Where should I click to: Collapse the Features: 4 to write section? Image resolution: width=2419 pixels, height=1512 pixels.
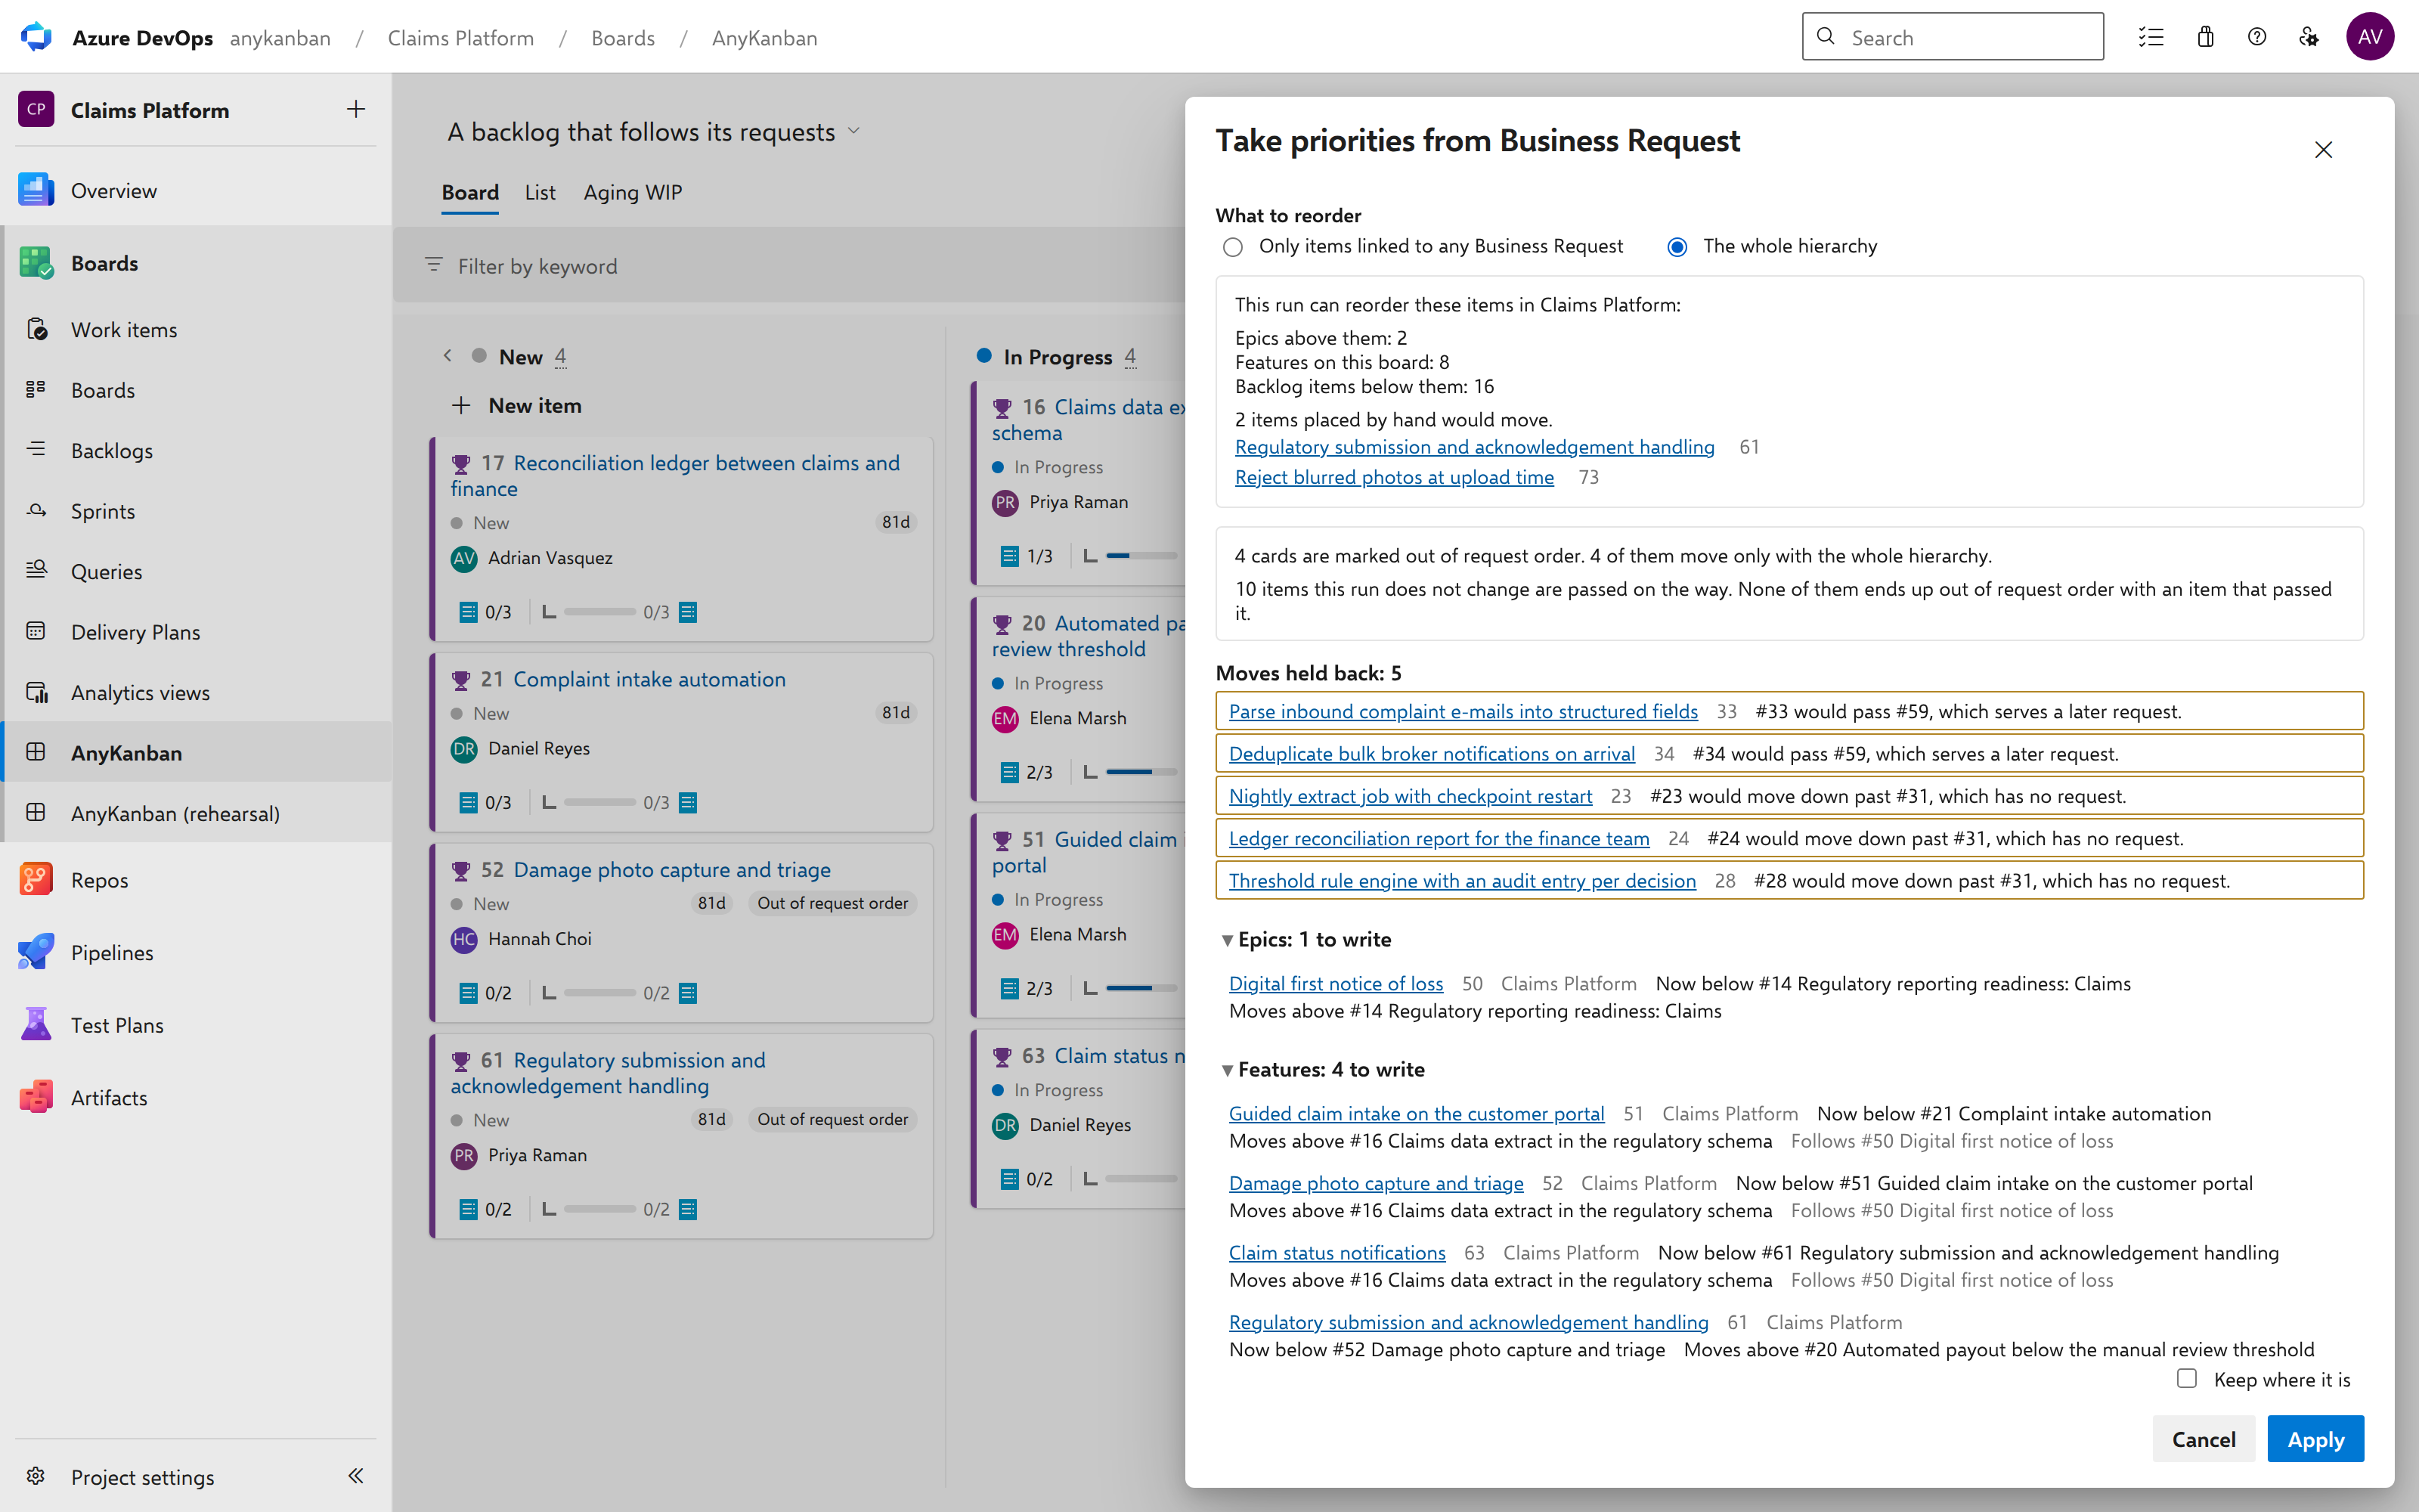1226,1070
